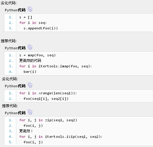Click the code line s.append(foo(i))
The width and height of the screenshot is (153, 147).
41,28
